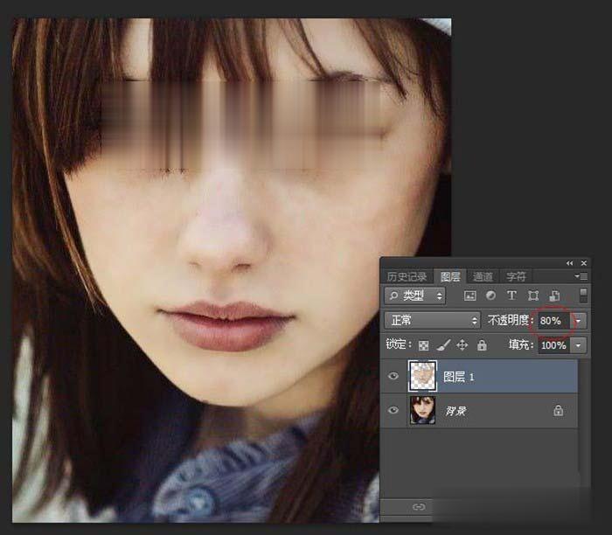Select the 背景 layer thumbnail
This screenshot has width=612, height=535.
(x=423, y=410)
